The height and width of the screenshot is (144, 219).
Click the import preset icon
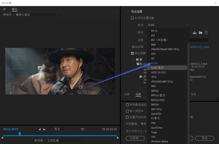201,33
